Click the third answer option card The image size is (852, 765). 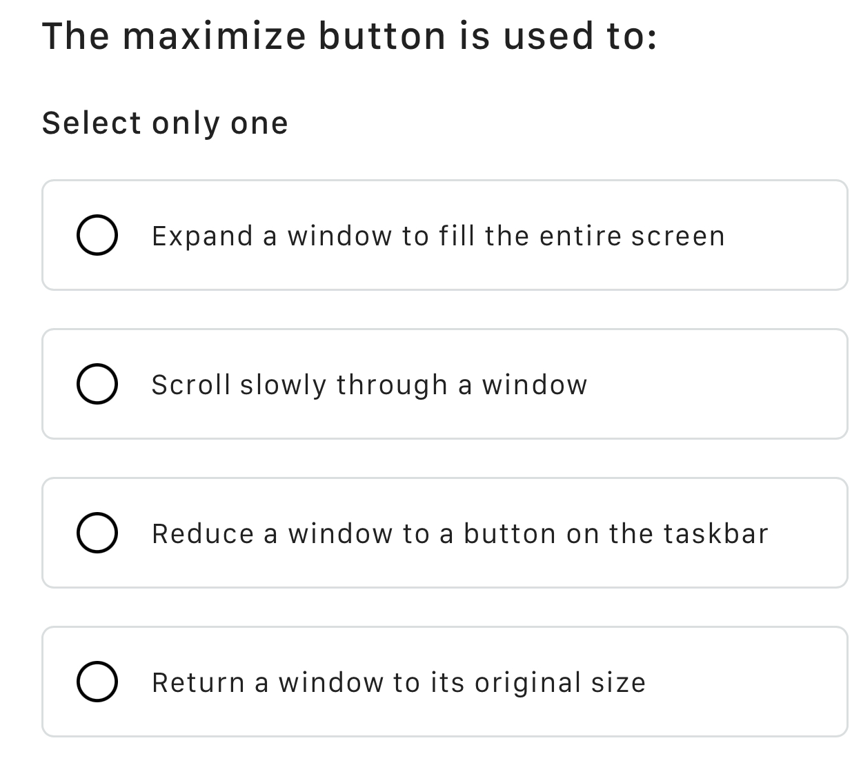pyautogui.click(x=446, y=533)
